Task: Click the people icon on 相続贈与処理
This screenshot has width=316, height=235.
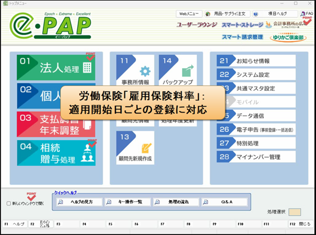Action: pos(87,154)
